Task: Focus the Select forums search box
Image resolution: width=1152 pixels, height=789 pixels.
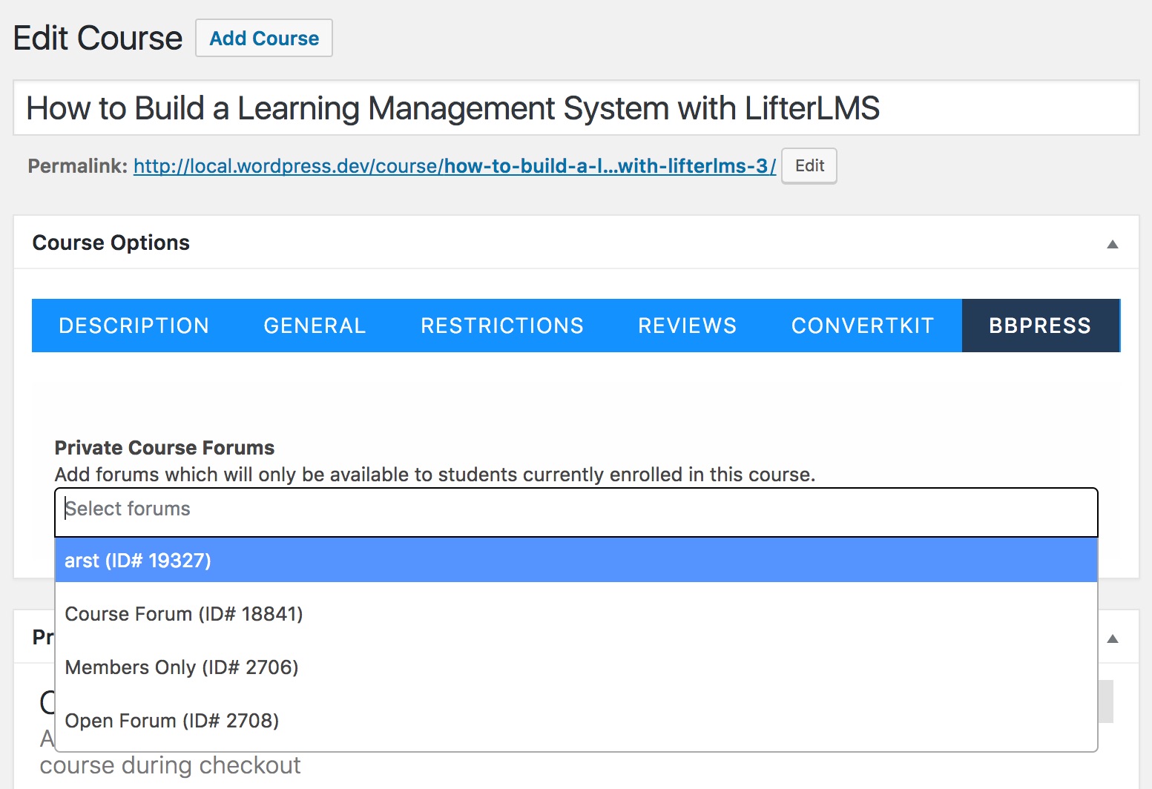Action: (x=576, y=509)
